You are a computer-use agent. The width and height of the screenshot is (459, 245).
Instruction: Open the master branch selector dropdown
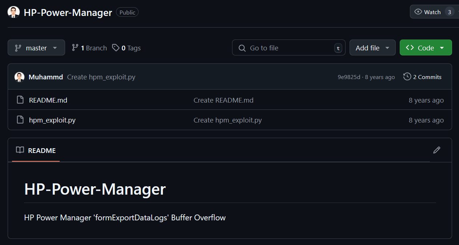36,47
